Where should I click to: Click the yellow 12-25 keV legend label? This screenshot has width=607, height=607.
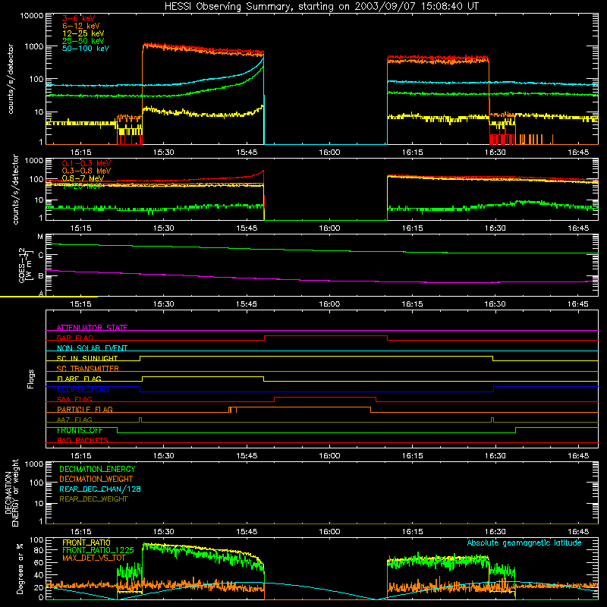click(x=83, y=33)
